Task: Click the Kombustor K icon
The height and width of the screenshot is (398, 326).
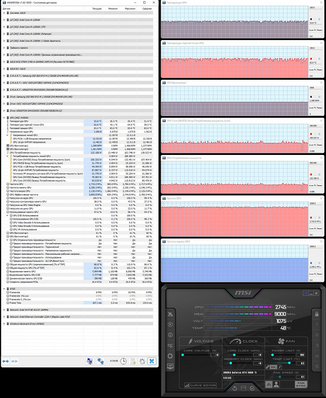Action: (170, 324)
